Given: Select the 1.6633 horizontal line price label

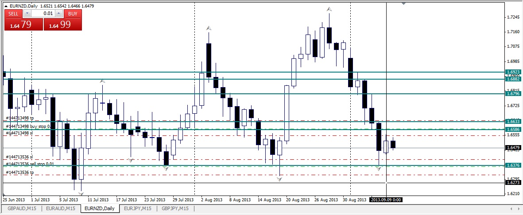Looking at the screenshot, I should tap(513, 122).
